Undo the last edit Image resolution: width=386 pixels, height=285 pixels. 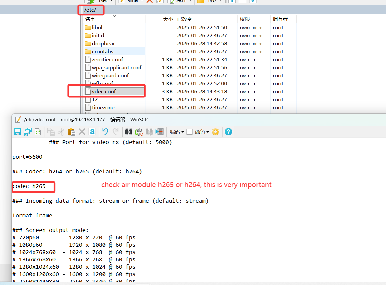point(105,132)
